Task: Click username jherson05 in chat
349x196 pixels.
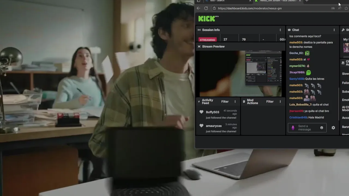Action: pos(296,111)
